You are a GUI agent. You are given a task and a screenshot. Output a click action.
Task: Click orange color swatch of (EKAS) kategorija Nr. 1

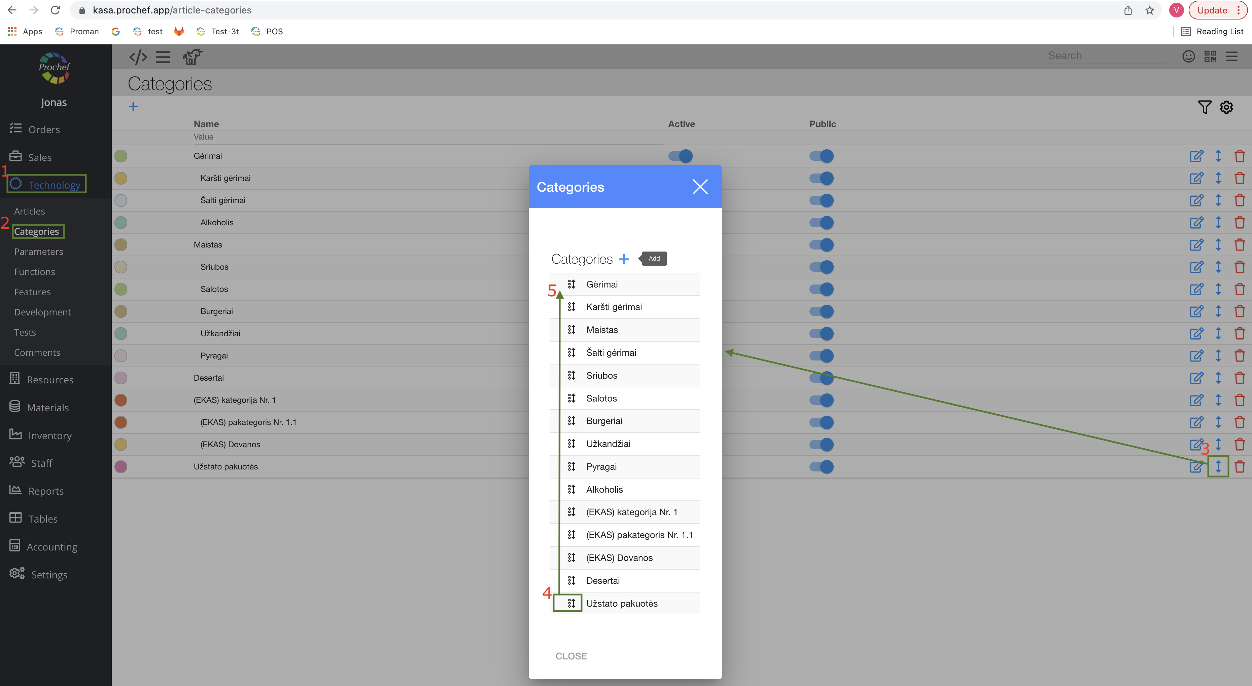tap(120, 400)
